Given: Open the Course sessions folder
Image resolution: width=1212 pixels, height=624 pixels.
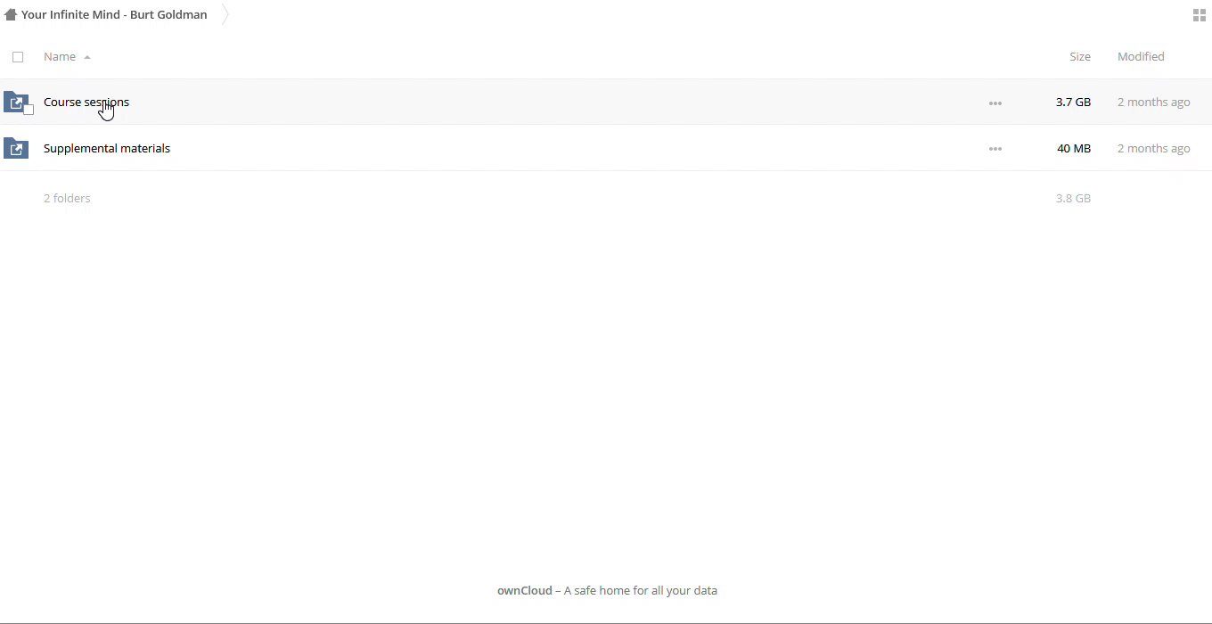Looking at the screenshot, I should (x=86, y=103).
